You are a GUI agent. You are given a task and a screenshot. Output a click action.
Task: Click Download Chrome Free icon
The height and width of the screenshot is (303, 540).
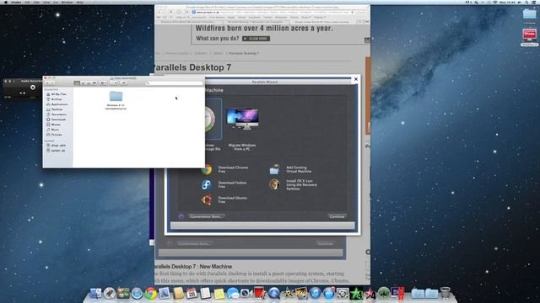207,169
